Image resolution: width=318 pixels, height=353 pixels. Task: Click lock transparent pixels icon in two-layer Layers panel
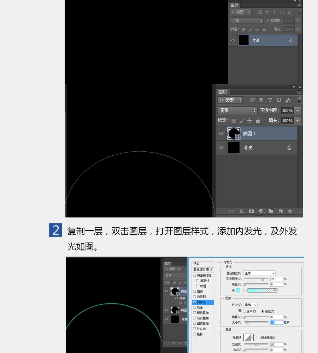coord(234,121)
